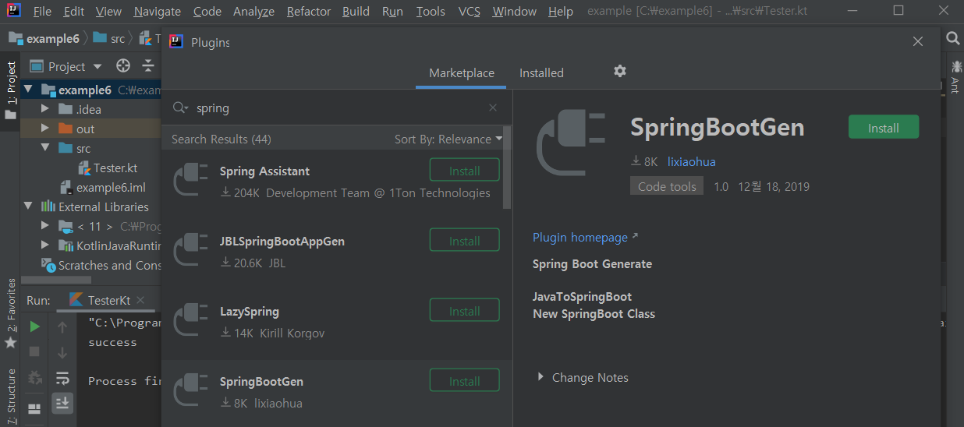Click the Search Results (44) label

pyautogui.click(x=222, y=139)
